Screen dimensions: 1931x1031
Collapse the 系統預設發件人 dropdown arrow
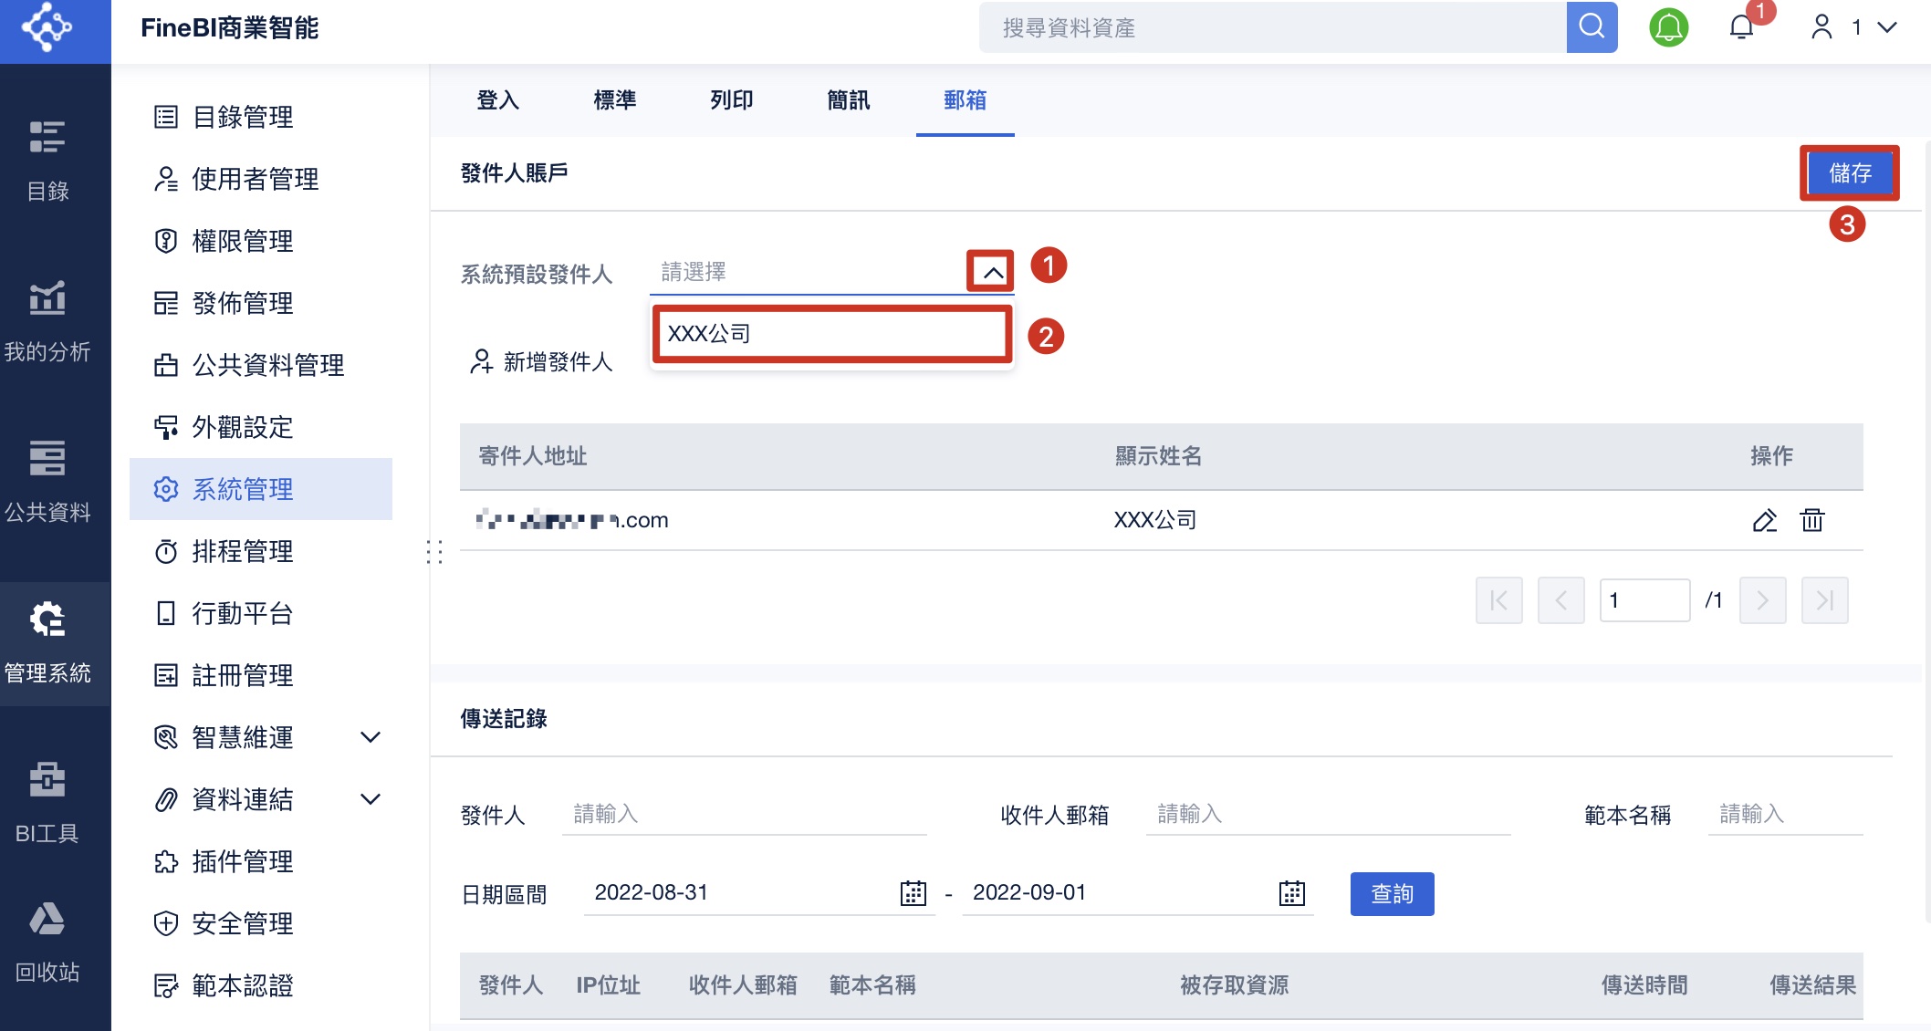[992, 272]
